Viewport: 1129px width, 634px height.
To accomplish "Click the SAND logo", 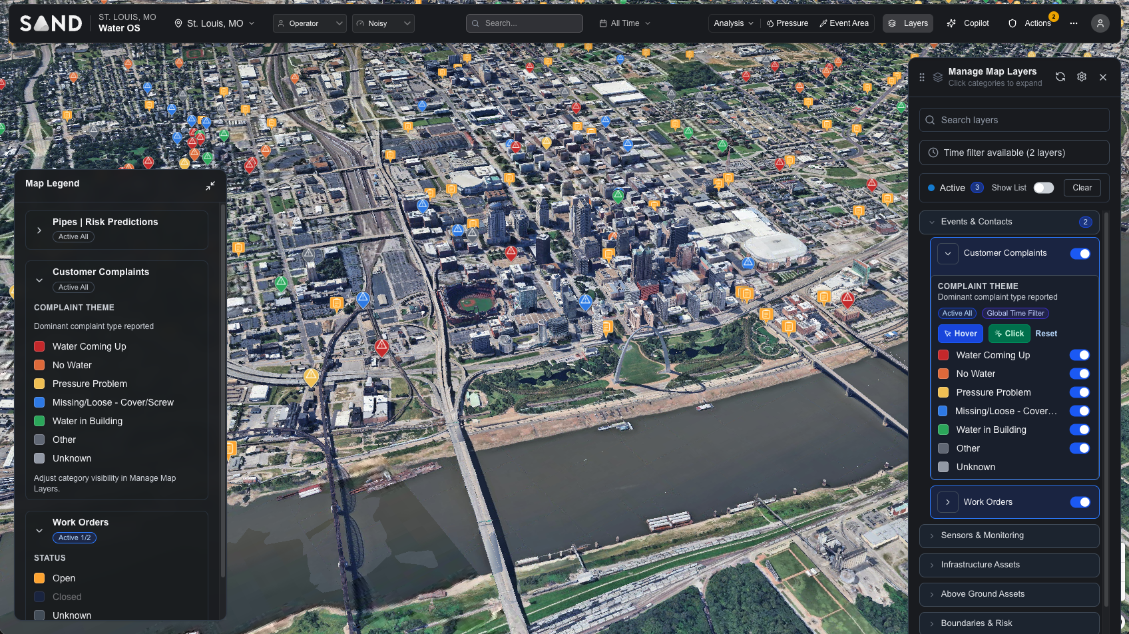I will click(51, 23).
